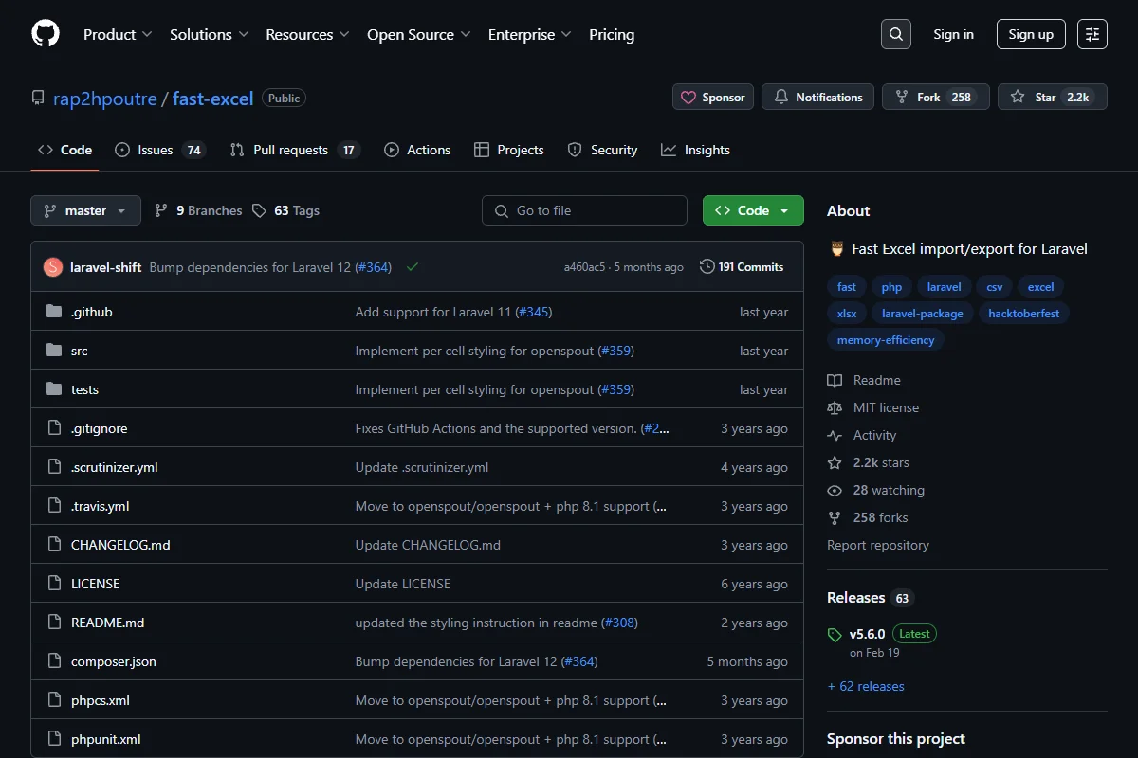Open the Solutions navigation menu
This screenshot has width=1138, height=758.
click(x=210, y=34)
